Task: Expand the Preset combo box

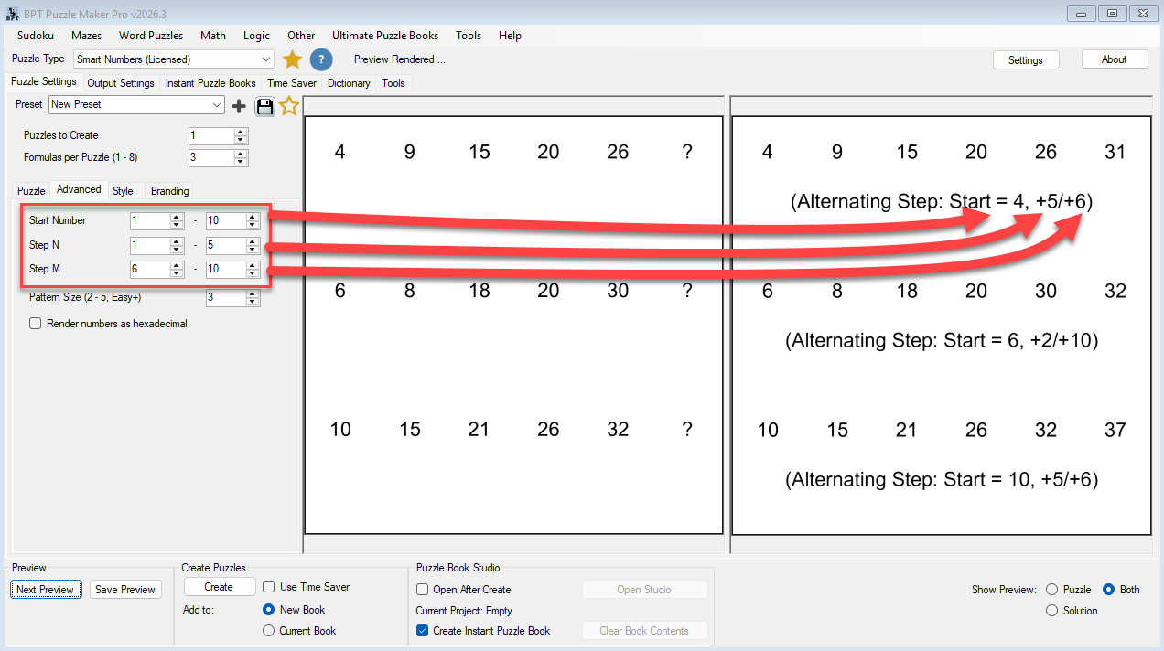Action: (136, 104)
